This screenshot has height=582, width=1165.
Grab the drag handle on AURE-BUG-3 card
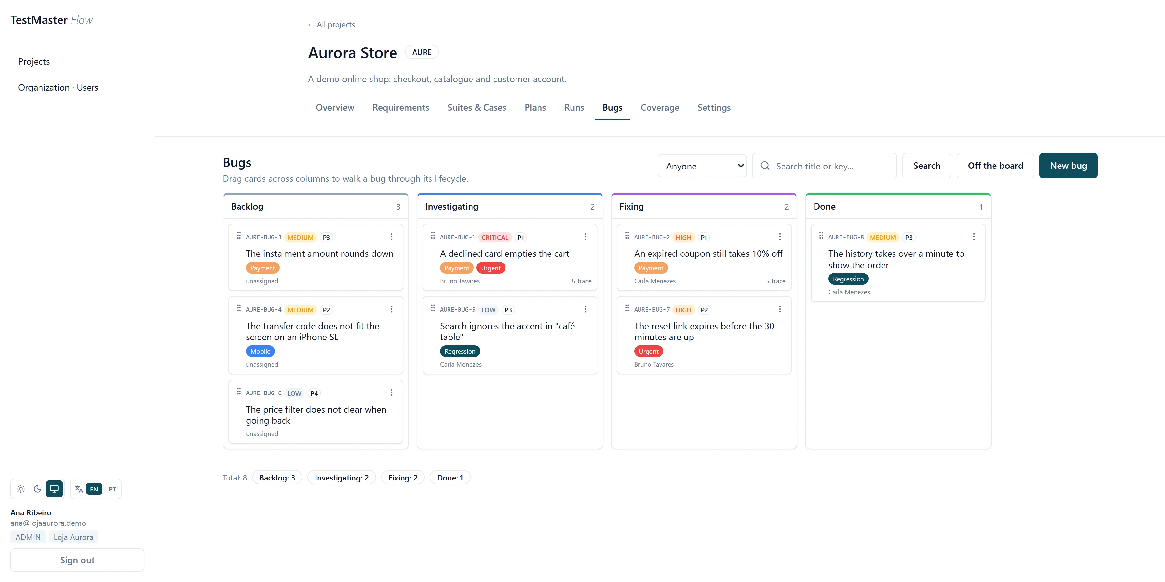(239, 236)
